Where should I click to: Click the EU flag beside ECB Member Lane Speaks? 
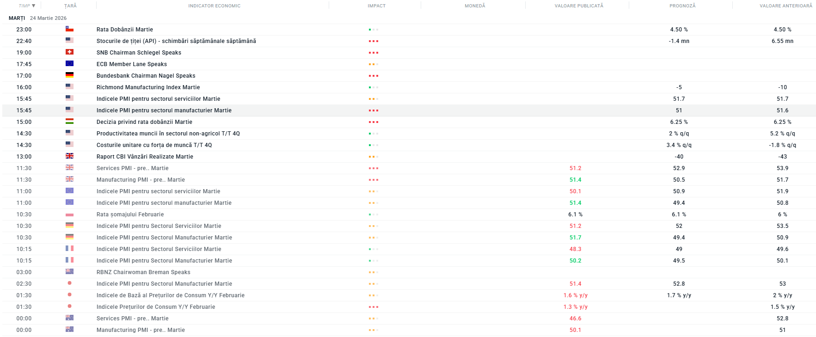click(69, 64)
